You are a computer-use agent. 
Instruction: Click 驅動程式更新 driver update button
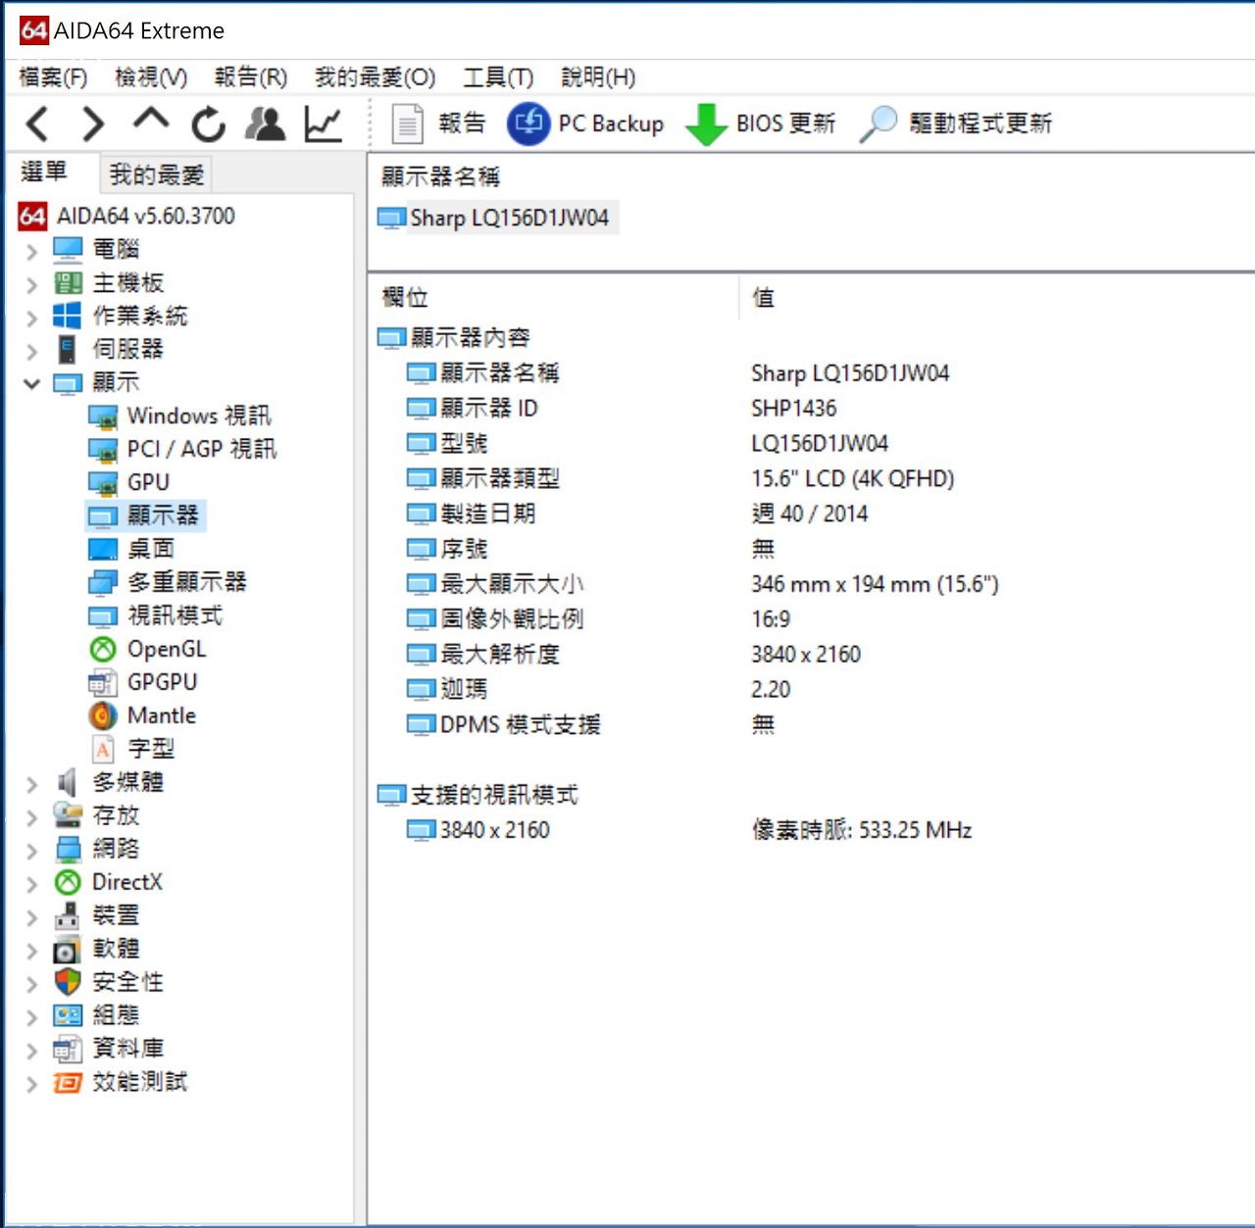pyautogui.click(x=956, y=123)
